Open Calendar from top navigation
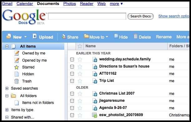The height and width of the screenshot is (122, 191). pyautogui.click(x=25, y=4)
